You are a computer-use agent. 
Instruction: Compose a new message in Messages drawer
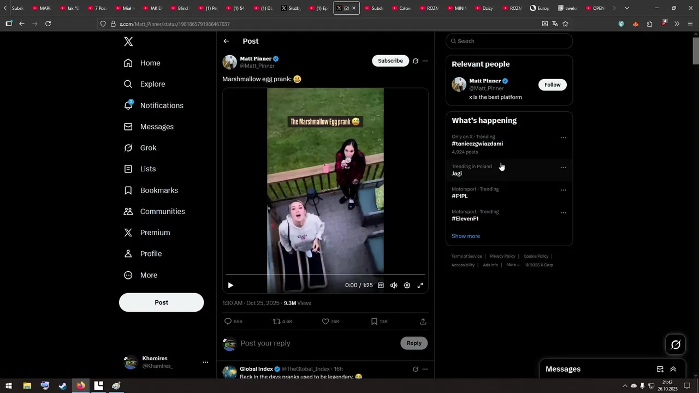[x=660, y=369]
